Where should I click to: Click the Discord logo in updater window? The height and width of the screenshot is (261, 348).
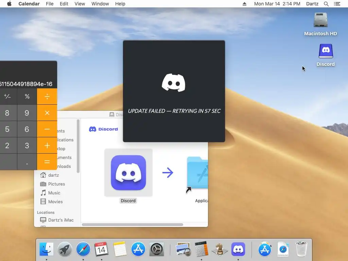[x=174, y=83]
